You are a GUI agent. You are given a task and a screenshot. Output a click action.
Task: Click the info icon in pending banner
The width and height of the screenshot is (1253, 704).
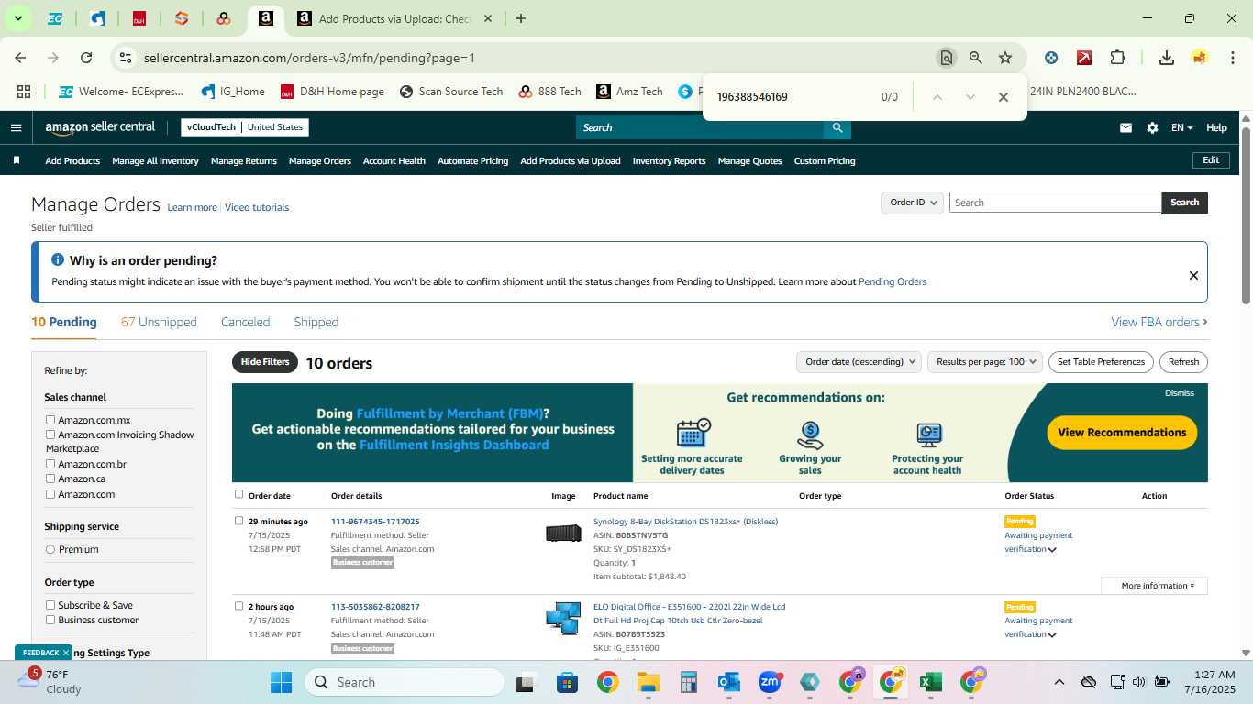point(58,260)
